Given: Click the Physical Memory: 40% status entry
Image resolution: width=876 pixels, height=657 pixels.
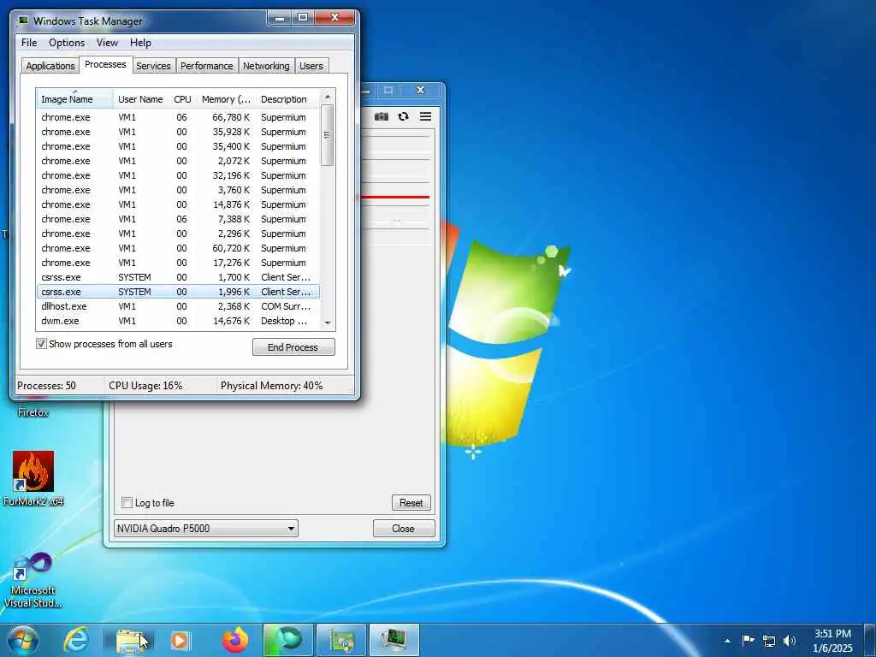Looking at the screenshot, I should (271, 386).
